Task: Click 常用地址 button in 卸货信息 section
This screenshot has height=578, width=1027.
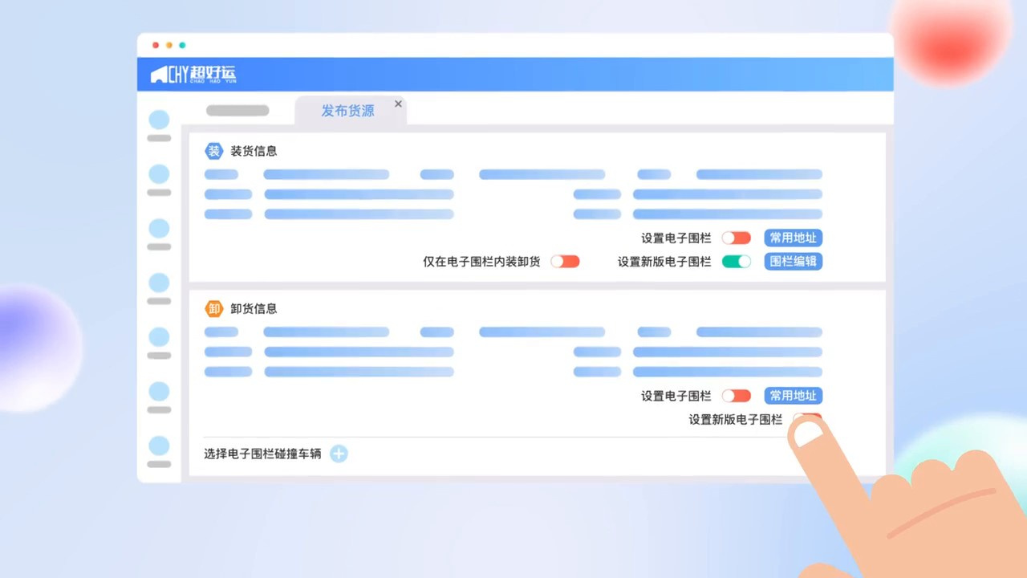Action: point(793,396)
